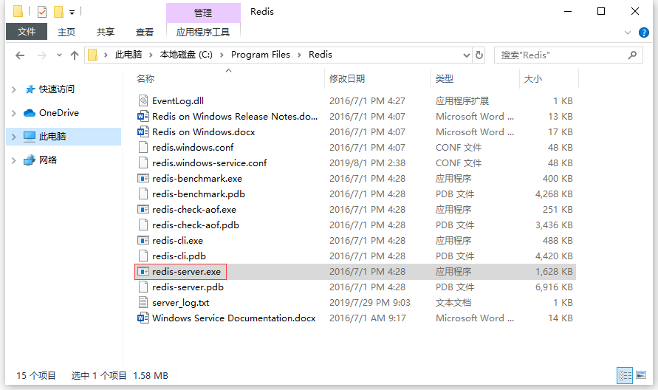Open the 查看 ribbon tab
This screenshot has width=658, height=390.
tap(145, 32)
